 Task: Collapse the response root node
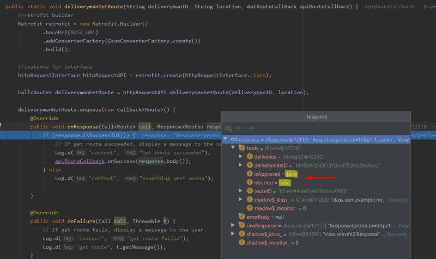tap(226, 139)
